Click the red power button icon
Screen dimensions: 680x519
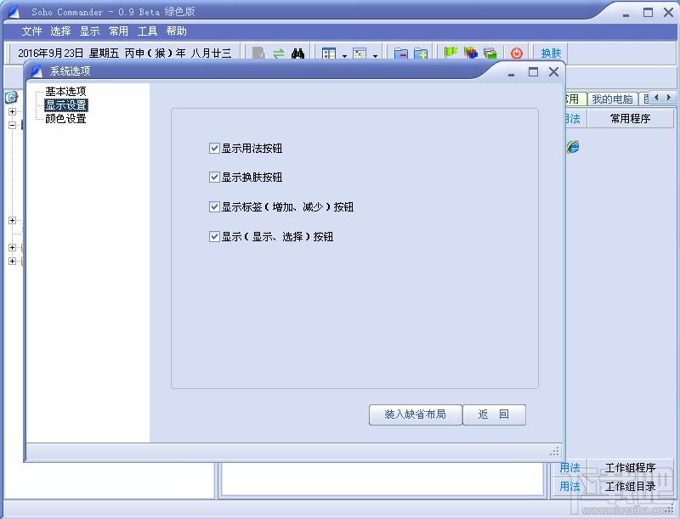[x=517, y=54]
